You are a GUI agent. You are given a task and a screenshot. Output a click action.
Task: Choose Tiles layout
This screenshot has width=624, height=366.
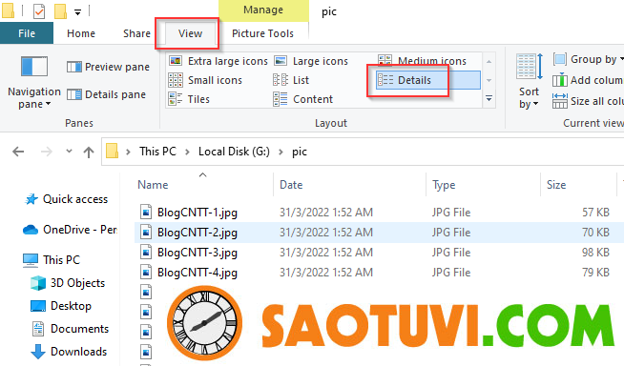point(189,99)
